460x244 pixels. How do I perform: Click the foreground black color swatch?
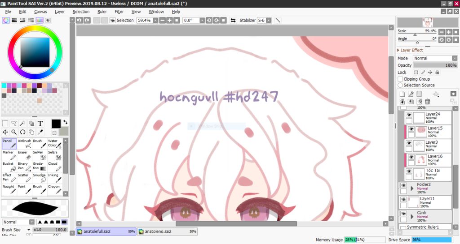[x=56, y=124]
